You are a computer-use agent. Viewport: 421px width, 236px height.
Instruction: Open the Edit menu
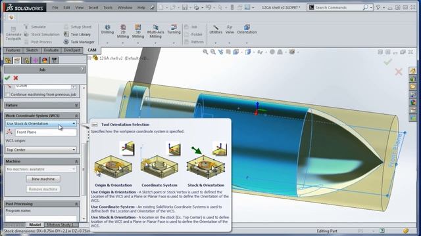click(66, 7)
